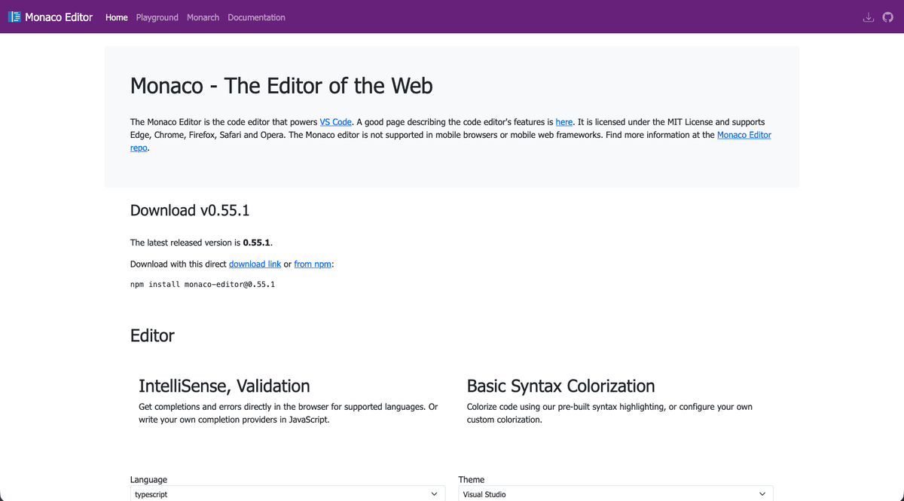The width and height of the screenshot is (904, 501).
Task: Click the direct download link
Action: (255, 264)
